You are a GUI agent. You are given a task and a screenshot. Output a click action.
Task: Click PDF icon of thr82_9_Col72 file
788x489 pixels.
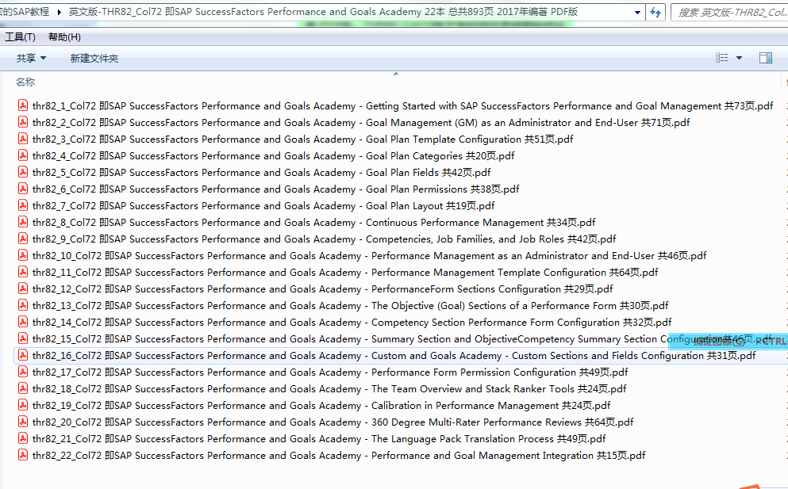tap(22, 238)
